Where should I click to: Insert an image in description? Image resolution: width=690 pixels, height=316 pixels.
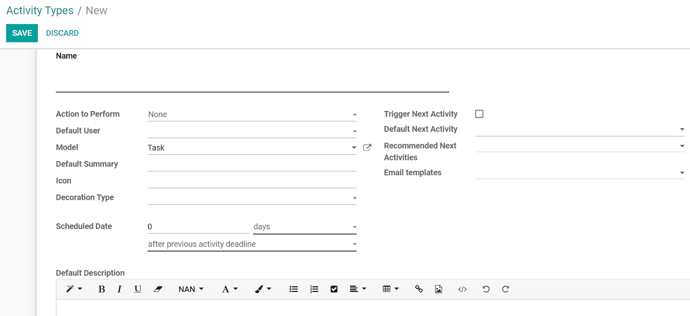(439, 289)
